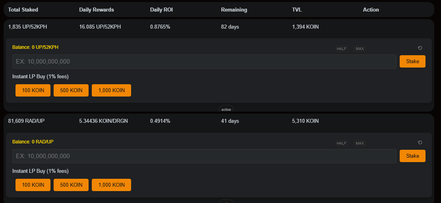This screenshot has width=441, height=203.
Task: Click the 81,609 RAD/UP total staked value
Action: click(x=27, y=121)
